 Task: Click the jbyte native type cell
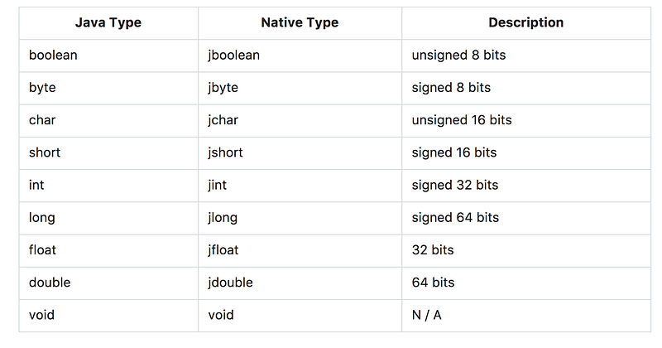(x=227, y=87)
